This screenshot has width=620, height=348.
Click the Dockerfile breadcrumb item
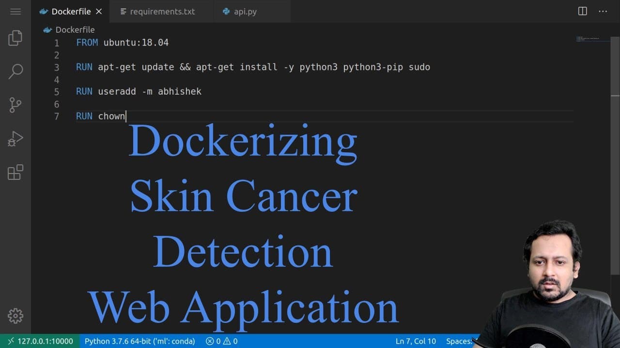tap(69, 30)
